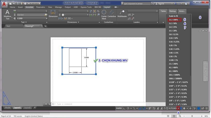The image size is (211, 118).
Task: Switch to the Home ribbon tab
Action: pos(12,7)
